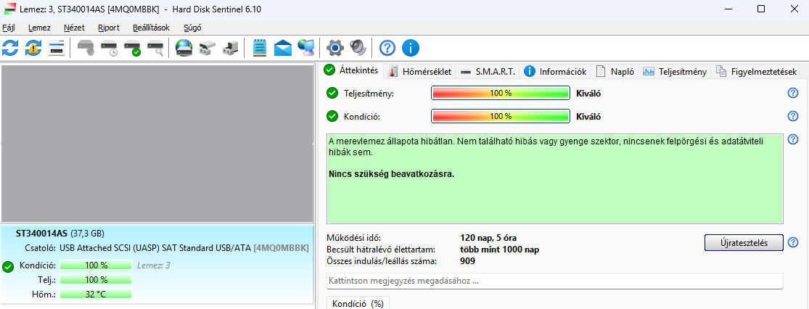This screenshot has height=309, width=809.
Task: Click help icon next to Kondíció bar
Action: (793, 116)
